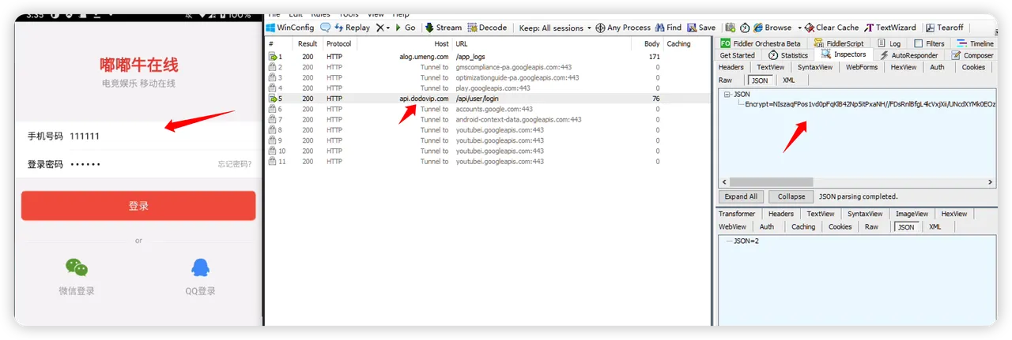
Task: Open the Remove (X) dropdown arrow
Action: [x=387, y=28]
